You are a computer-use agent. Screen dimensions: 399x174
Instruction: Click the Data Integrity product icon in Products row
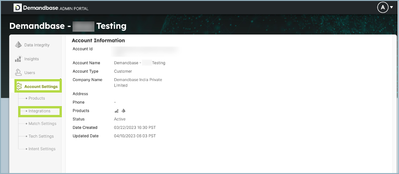tap(123, 111)
